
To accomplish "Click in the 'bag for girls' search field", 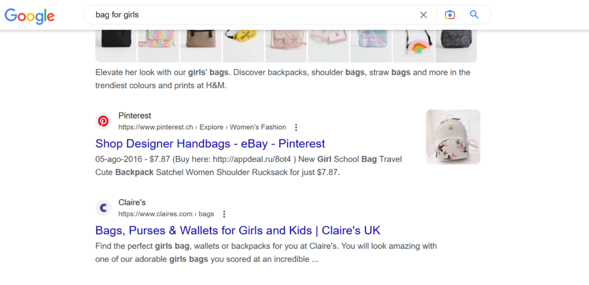I will tap(247, 15).
